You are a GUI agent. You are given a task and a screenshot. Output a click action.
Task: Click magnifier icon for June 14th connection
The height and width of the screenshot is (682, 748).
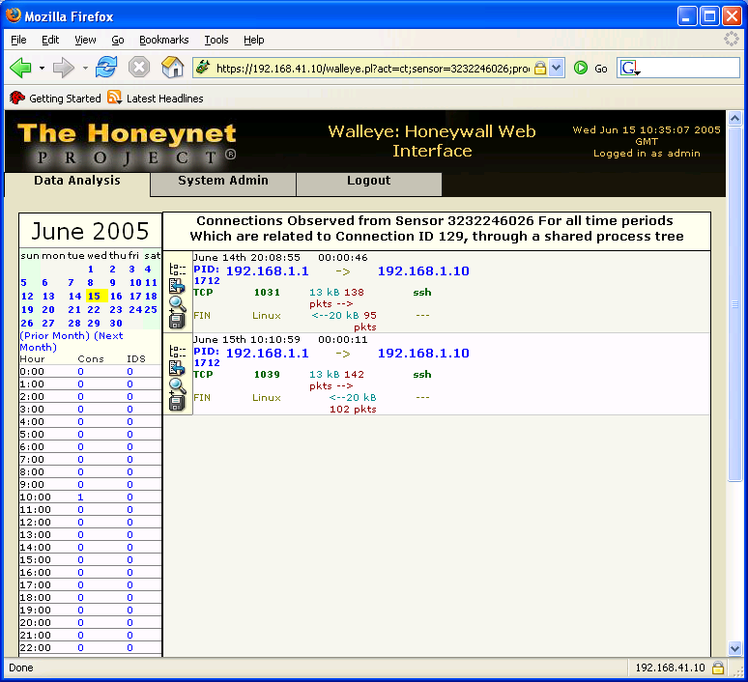(x=177, y=303)
